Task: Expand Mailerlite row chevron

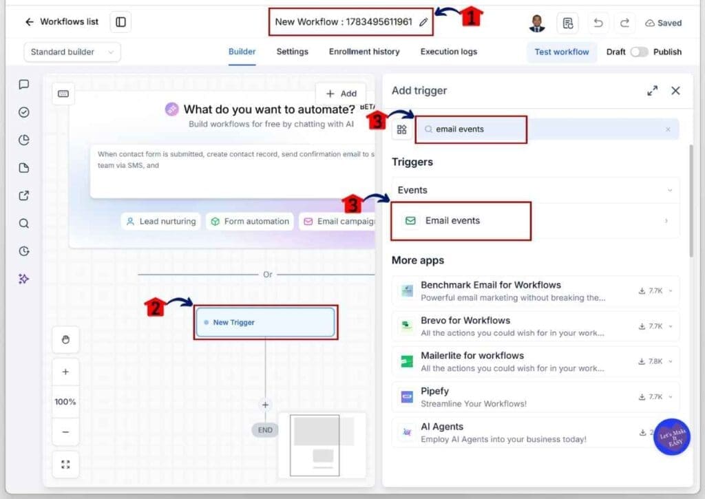Action: (671, 361)
